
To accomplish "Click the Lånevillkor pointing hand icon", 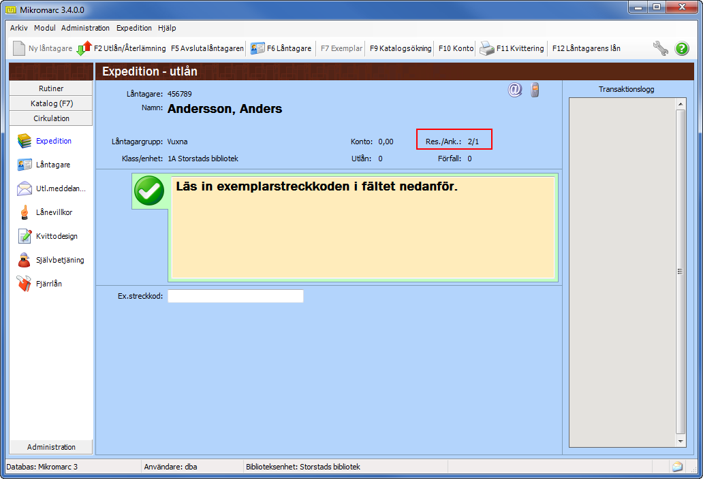I will click(25, 212).
